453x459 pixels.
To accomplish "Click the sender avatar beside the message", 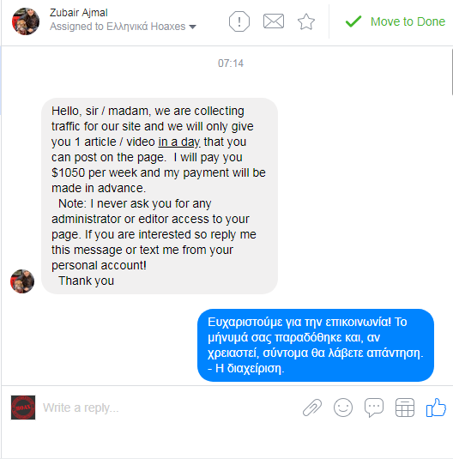I will (22, 281).
